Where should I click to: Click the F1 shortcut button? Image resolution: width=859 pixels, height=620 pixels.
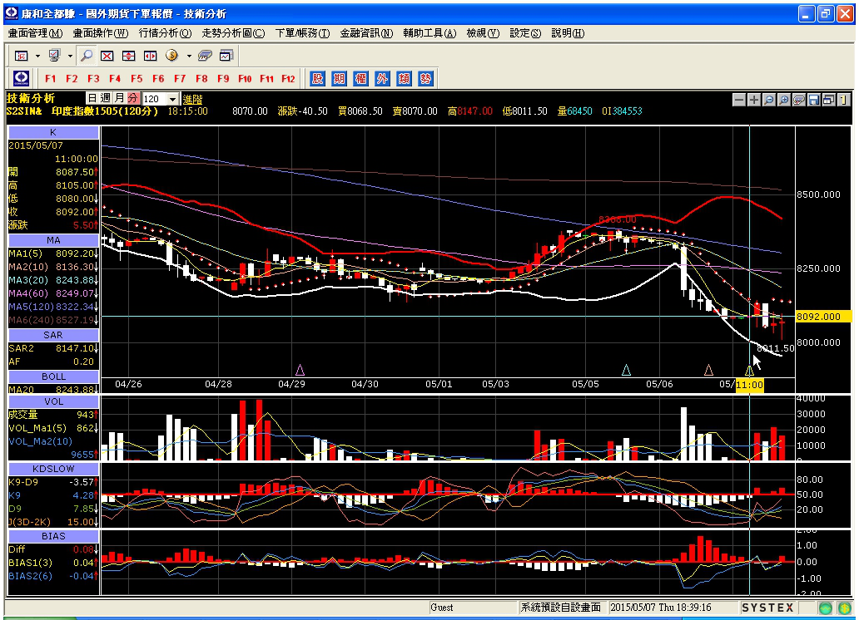51,79
